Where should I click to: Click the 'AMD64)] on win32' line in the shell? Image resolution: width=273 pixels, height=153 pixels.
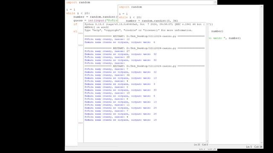click(x=96, y=27)
